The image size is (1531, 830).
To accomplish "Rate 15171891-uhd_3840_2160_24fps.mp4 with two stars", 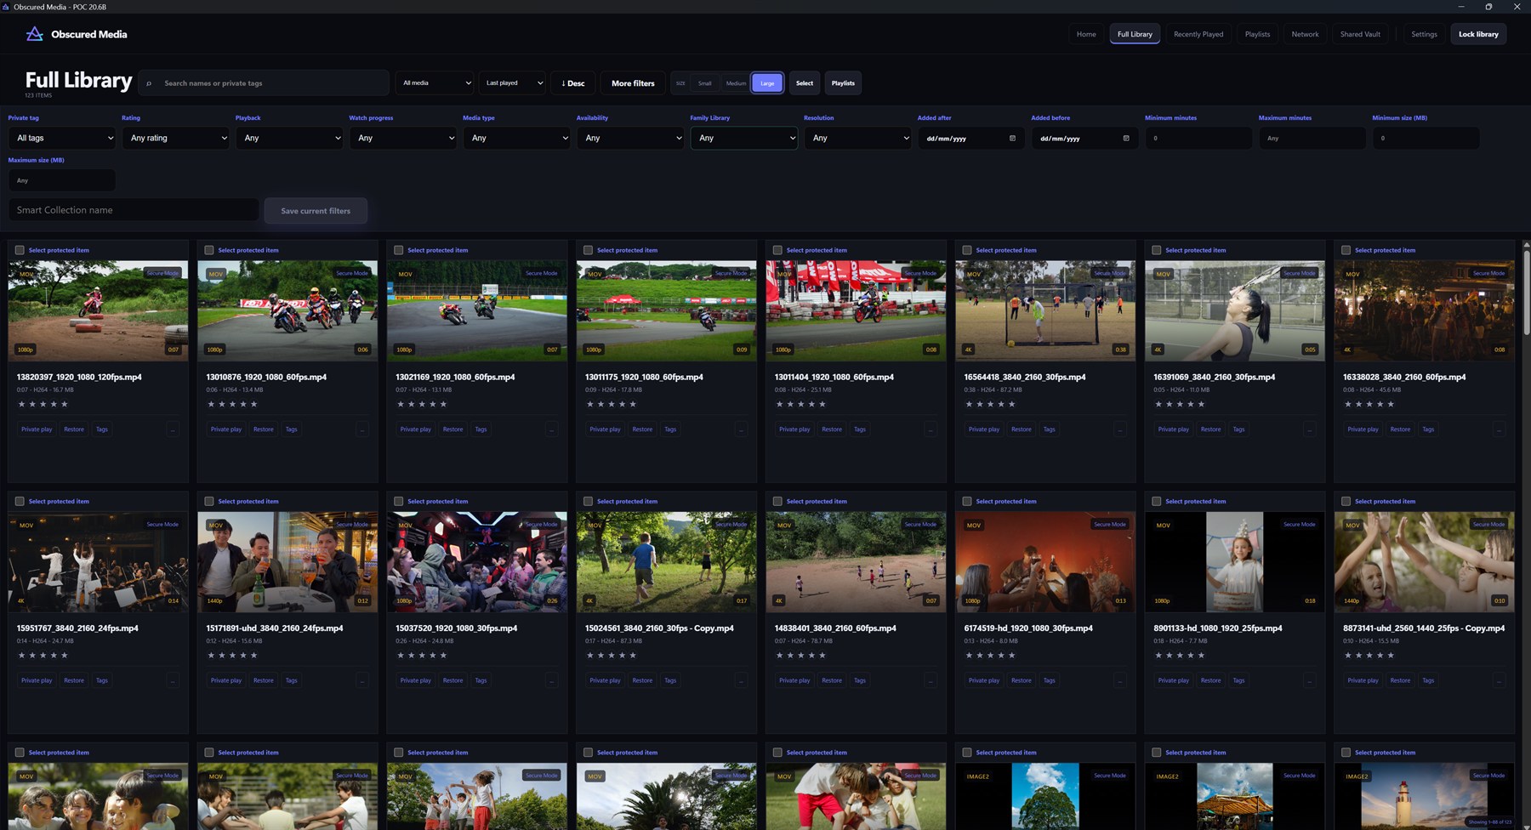I will pos(222,655).
